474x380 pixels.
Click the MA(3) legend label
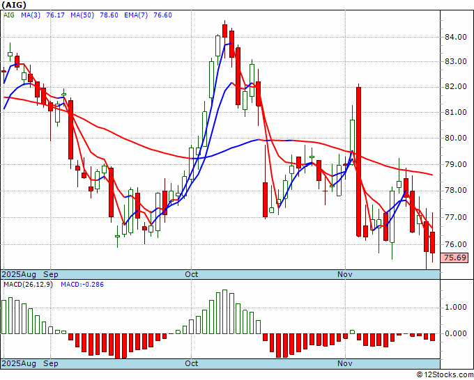click(x=31, y=15)
